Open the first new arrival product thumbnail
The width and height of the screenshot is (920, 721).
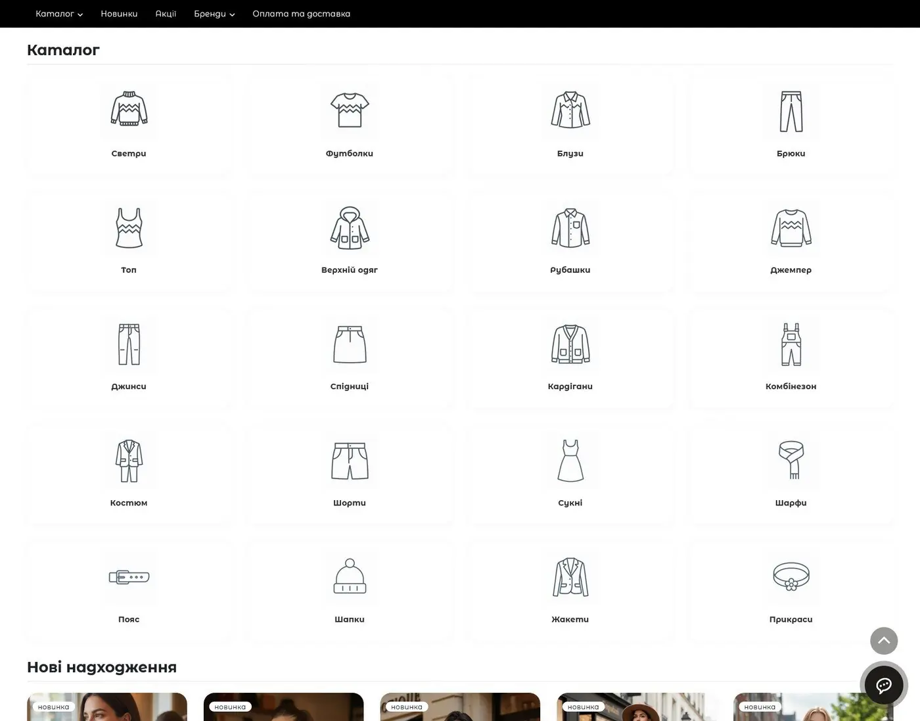click(107, 708)
